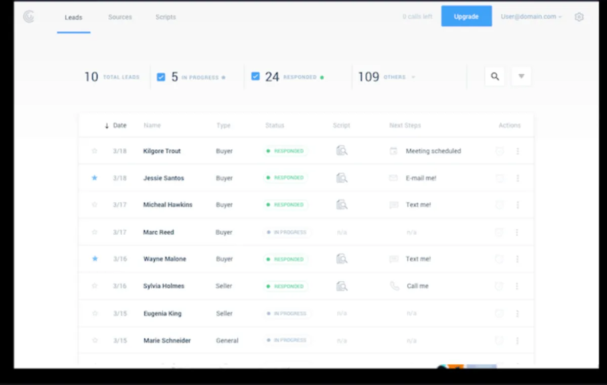The width and height of the screenshot is (607, 385).
Task: Open more options menu for Kilgore Trout
Action: point(517,151)
